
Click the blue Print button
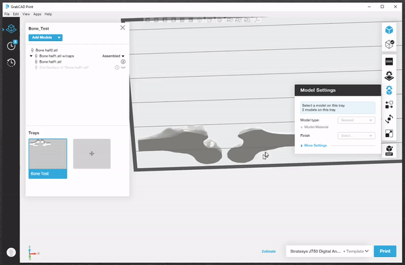pos(385,251)
